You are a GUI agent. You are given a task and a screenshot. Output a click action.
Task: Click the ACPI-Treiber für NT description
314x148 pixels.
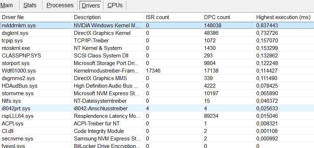coord(97,124)
